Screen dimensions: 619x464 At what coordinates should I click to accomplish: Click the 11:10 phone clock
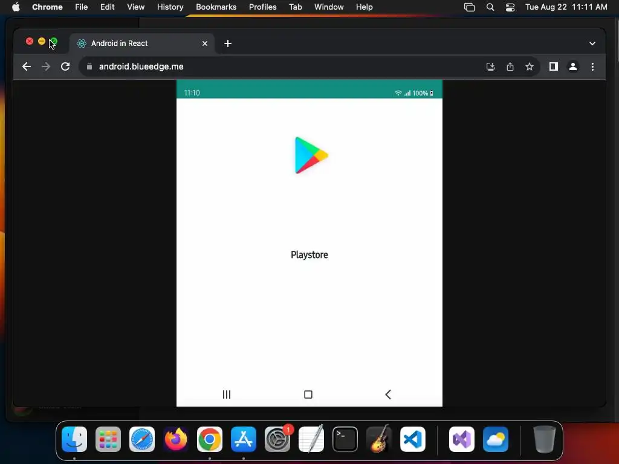192,92
